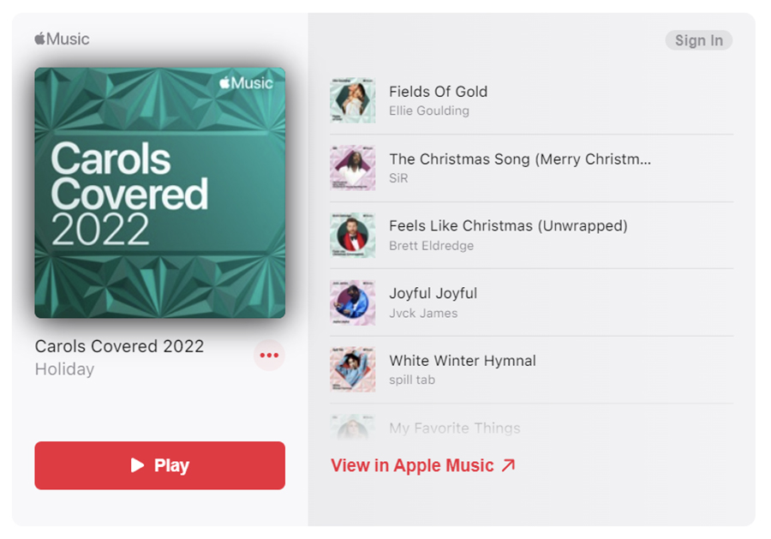Open the View in Apple Music link
Screen dimensions: 771x539
tap(423, 465)
